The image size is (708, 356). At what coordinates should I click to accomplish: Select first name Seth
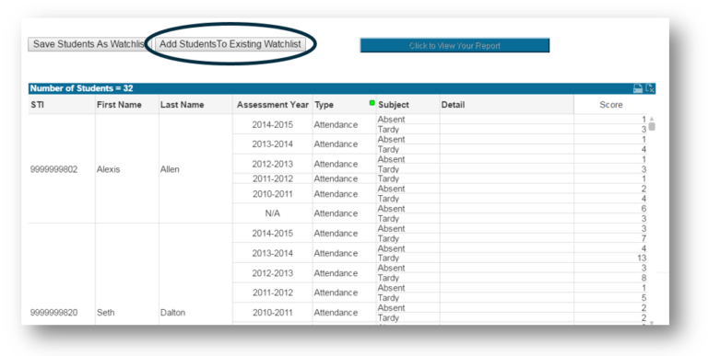tap(105, 313)
